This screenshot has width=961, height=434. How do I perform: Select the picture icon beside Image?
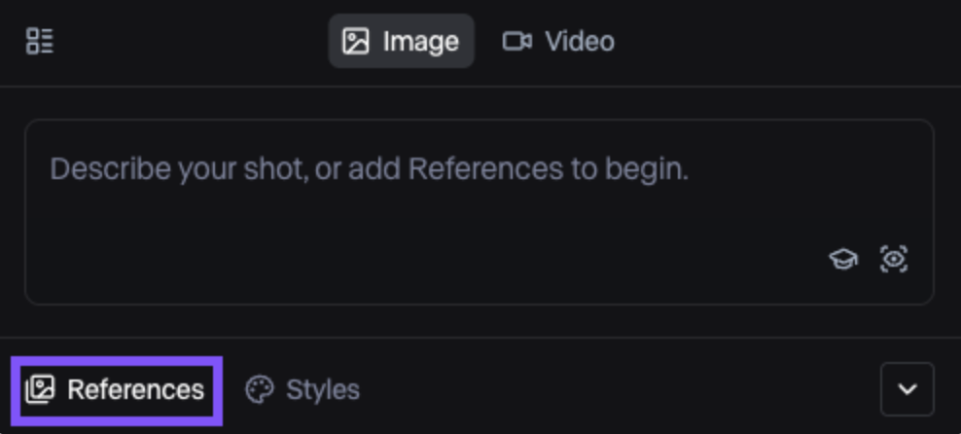coord(355,41)
